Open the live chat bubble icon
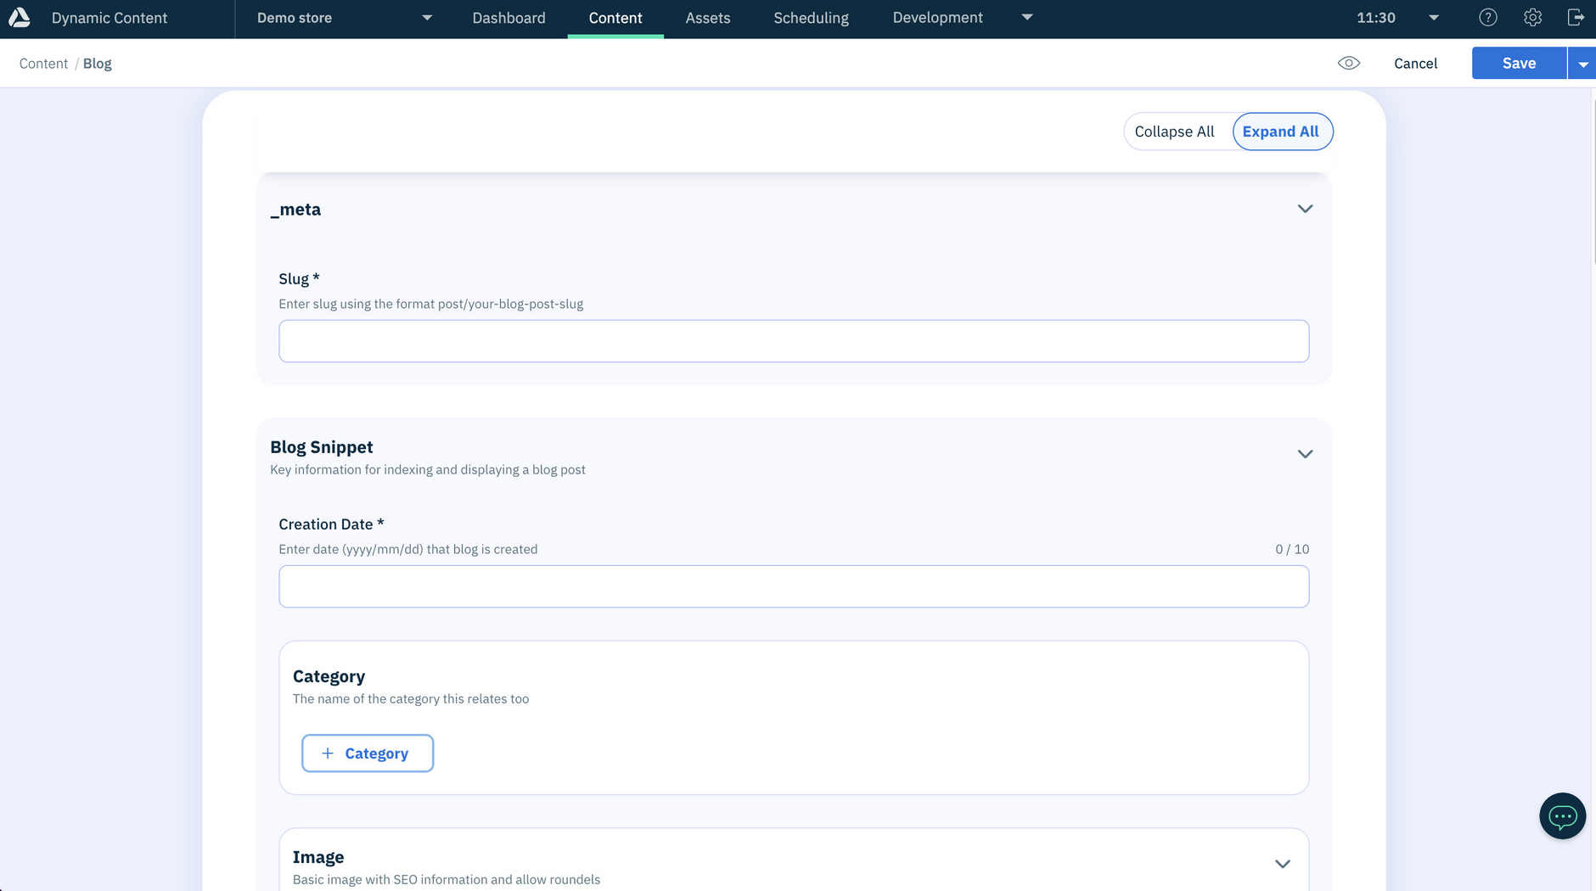 point(1562,816)
